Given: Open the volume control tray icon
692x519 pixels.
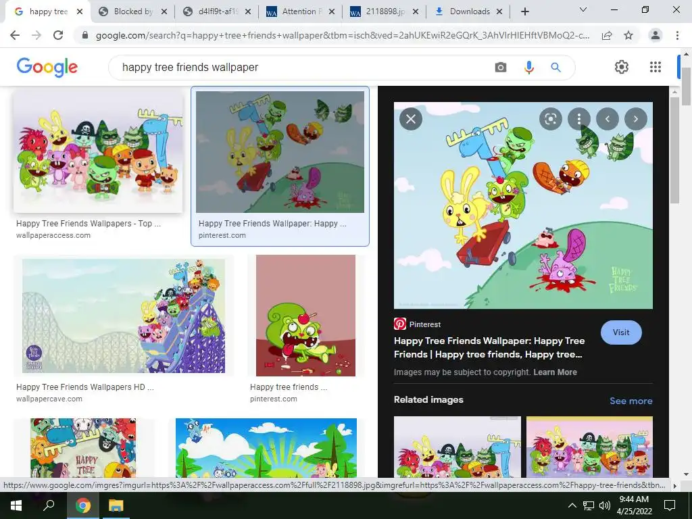Looking at the screenshot, I should pyautogui.click(x=605, y=505).
